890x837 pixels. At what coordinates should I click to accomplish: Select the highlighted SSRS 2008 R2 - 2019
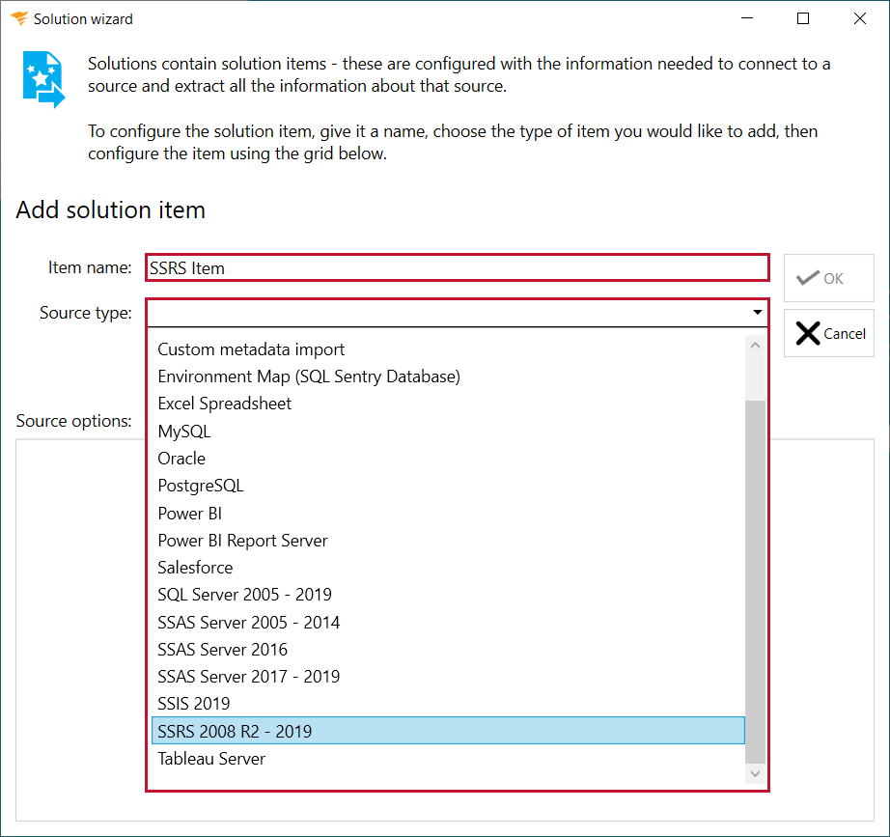(448, 731)
